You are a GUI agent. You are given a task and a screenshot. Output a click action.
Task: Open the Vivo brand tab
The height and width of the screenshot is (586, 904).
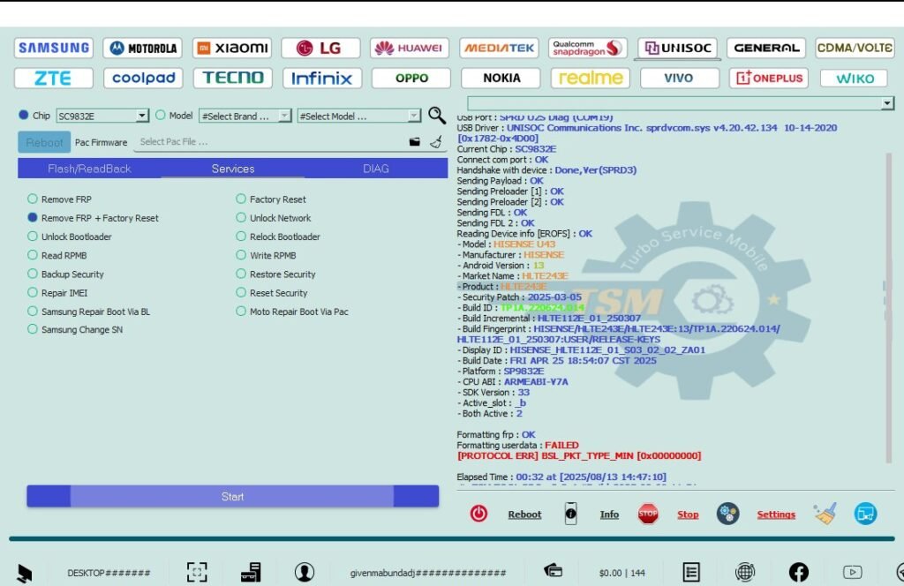tap(679, 78)
